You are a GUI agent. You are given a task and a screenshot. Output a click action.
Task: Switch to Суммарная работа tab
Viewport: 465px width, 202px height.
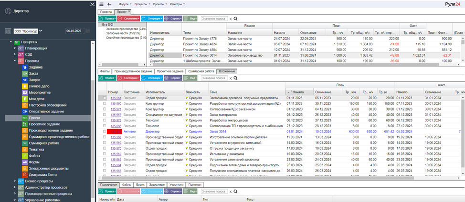tap(201, 71)
